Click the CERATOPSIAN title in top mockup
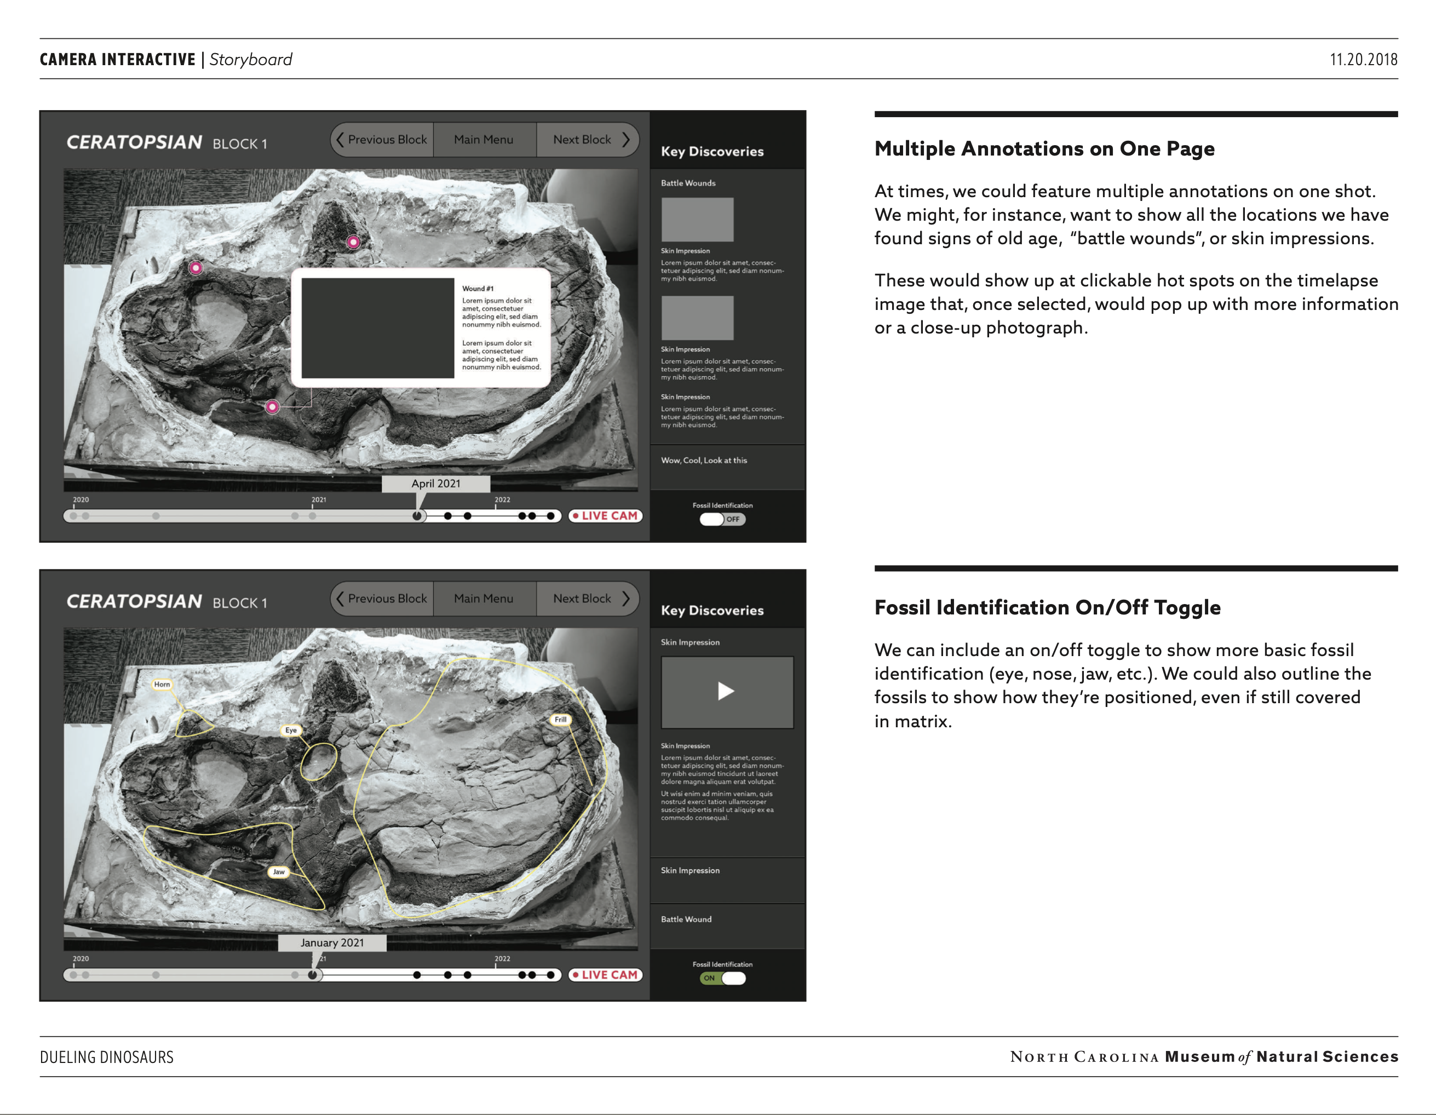The width and height of the screenshot is (1436, 1115). pyautogui.click(x=134, y=142)
